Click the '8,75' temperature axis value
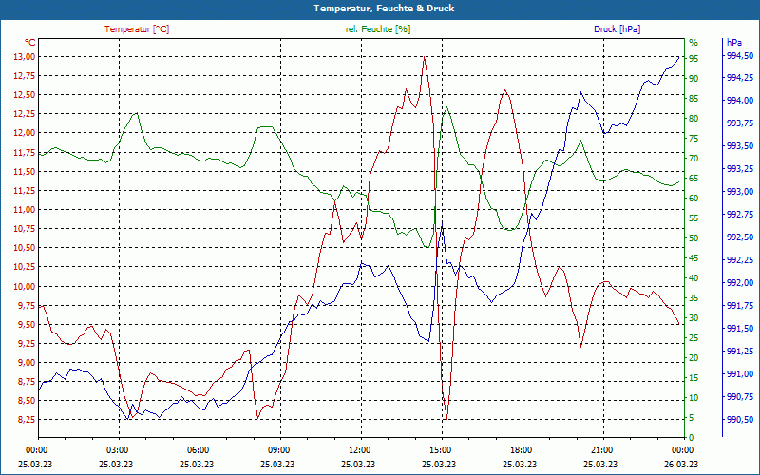Screen dimensions: 760x475 [x=27, y=382]
